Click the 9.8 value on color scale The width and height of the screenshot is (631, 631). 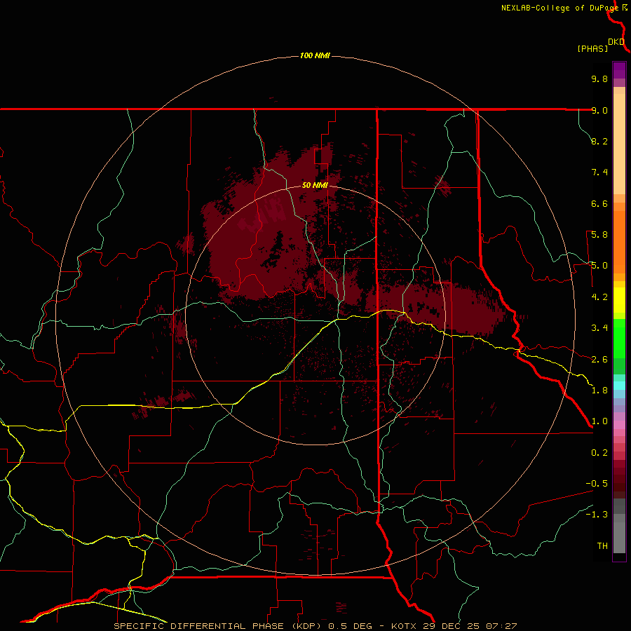point(599,79)
